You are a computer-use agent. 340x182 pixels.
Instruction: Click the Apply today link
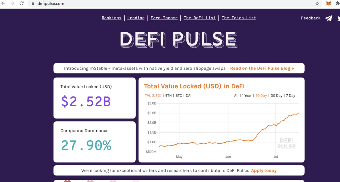(264, 171)
